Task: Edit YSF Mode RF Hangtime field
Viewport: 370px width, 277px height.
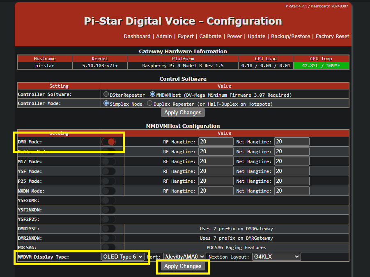Action: 216,171
